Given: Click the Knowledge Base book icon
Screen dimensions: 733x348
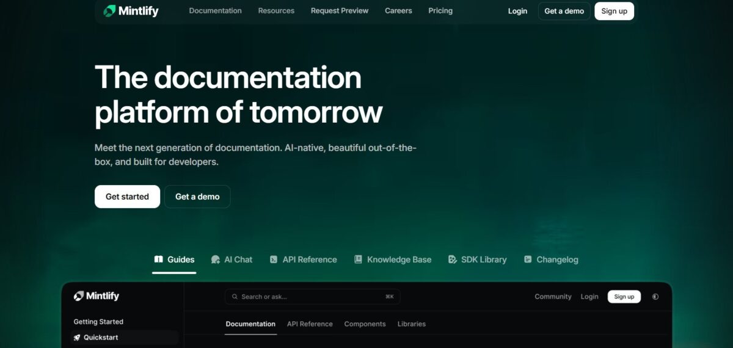Looking at the screenshot, I should 358,259.
